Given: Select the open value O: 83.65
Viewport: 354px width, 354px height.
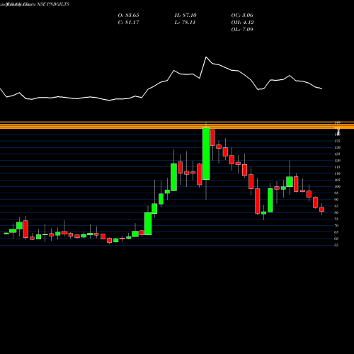Looking at the screenshot, I should pos(128,16).
